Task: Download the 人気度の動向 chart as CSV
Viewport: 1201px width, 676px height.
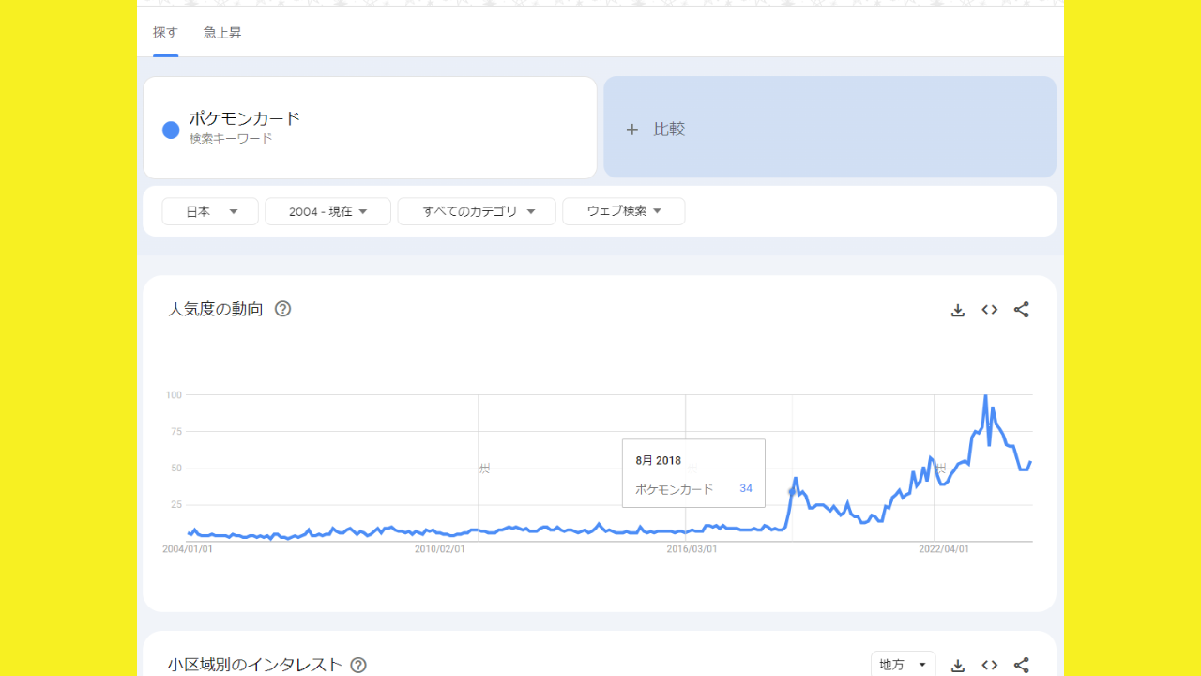Action: (x=958, y=310)
